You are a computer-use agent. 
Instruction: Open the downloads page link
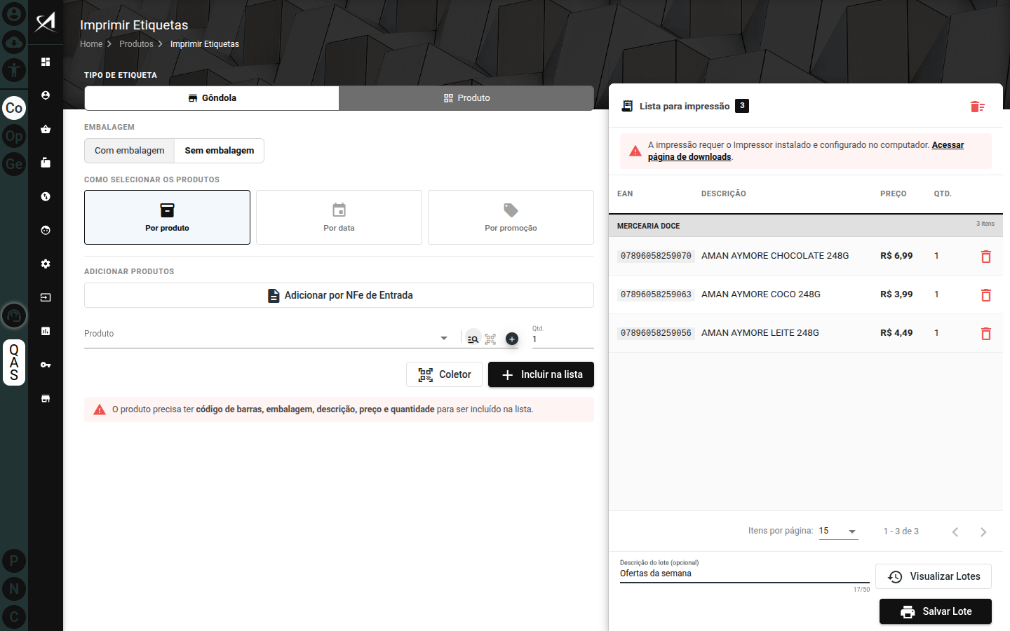pos(805,151)
